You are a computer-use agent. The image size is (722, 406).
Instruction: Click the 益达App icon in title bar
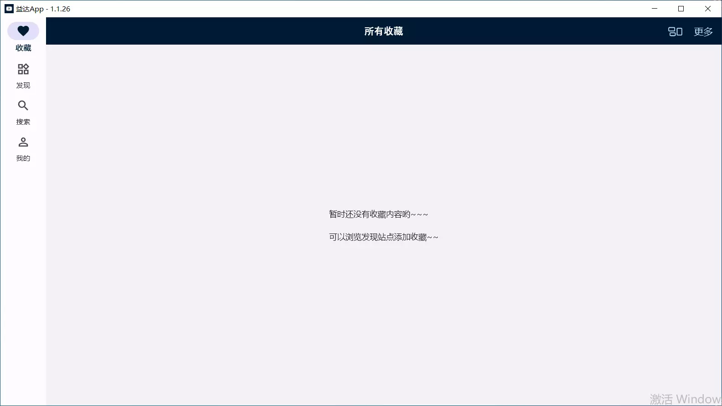point(9,9)
